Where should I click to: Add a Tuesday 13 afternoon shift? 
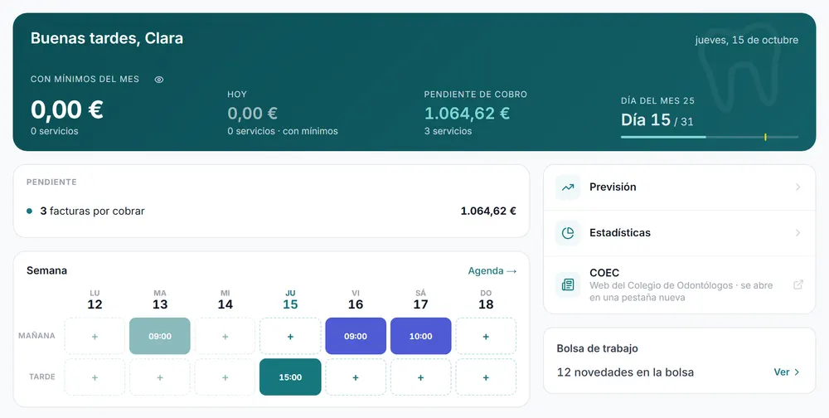[x=160, y=377]
